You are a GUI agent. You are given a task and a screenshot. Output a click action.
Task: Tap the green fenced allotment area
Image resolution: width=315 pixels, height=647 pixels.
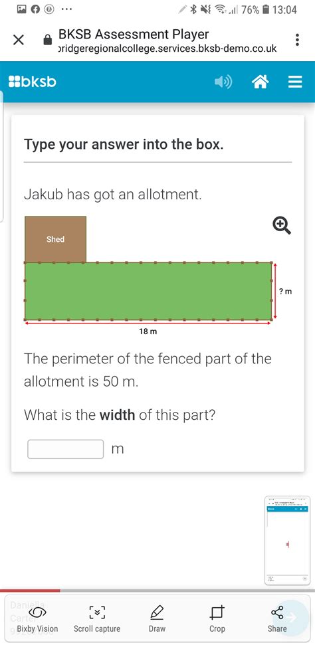tap(148, 291)
